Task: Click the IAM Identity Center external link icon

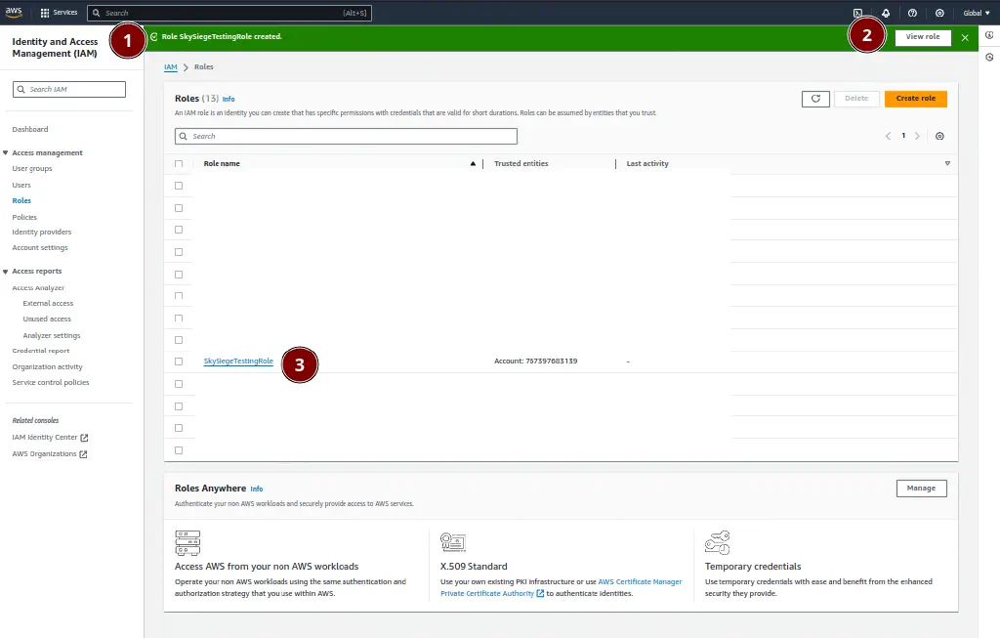Action: [x=84, y=438]
